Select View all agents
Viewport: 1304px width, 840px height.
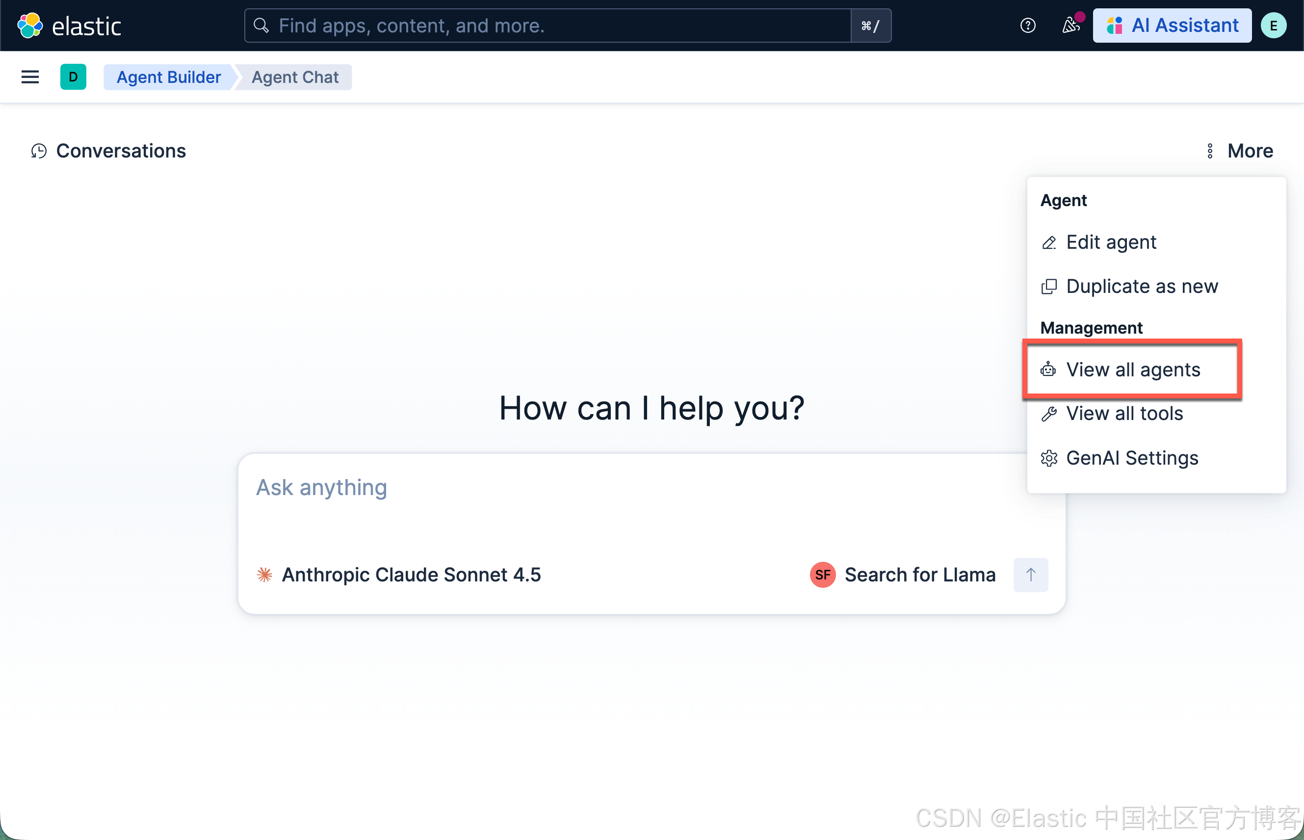click(x=1133, y=370)
